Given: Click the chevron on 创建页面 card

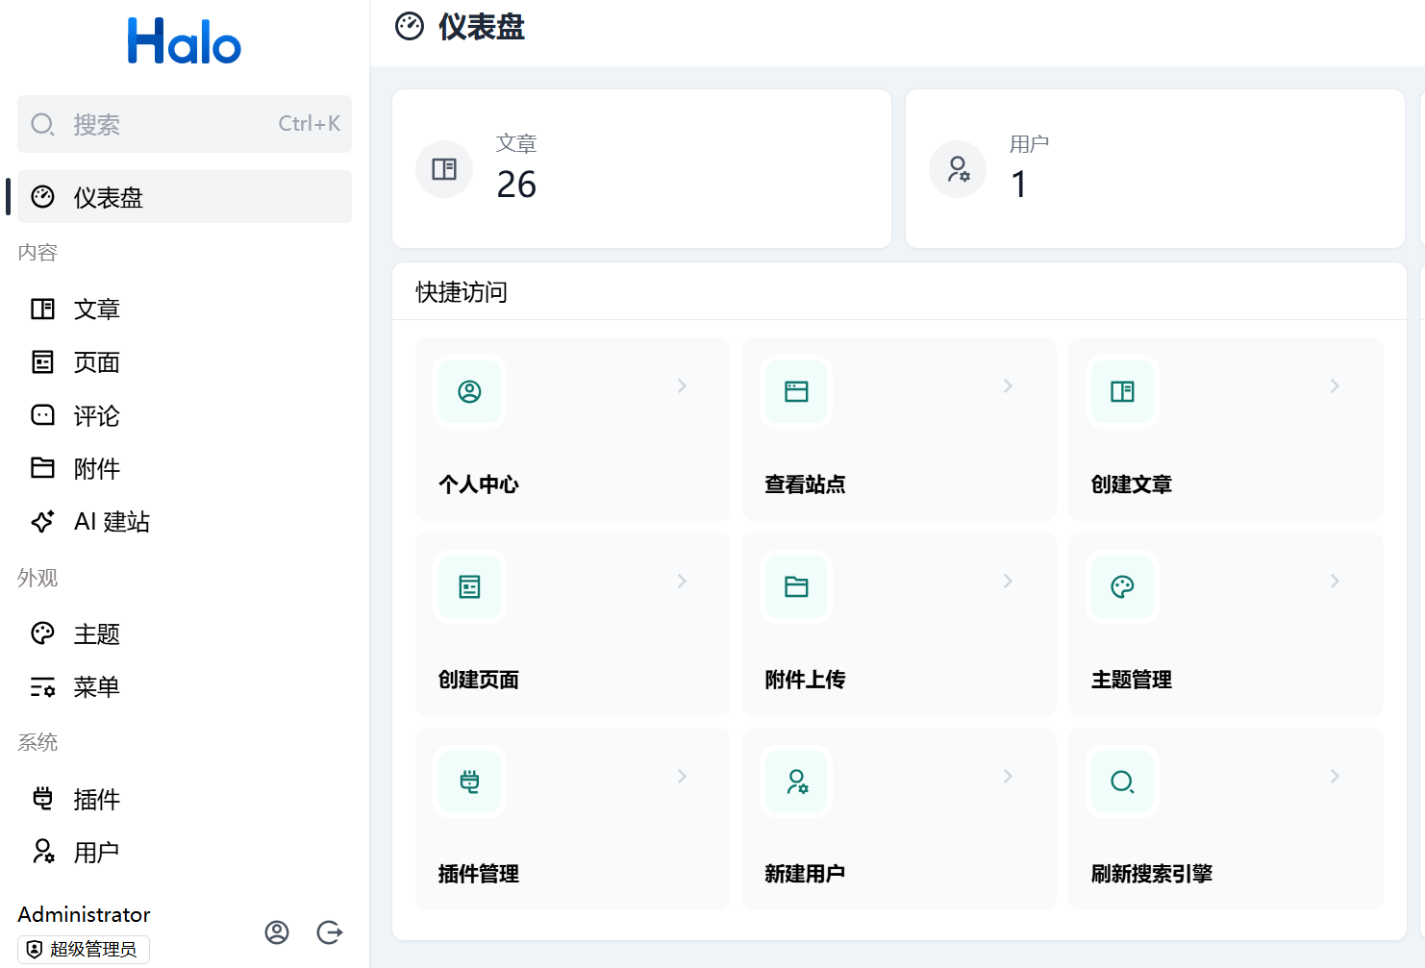Looking at the screenshot, I should (x=682, y=581).
